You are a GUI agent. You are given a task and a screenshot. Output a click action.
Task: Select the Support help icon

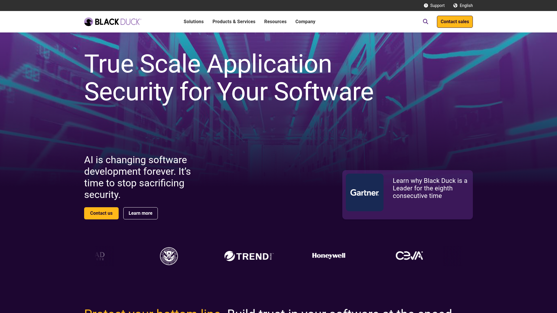pyautogui.click(x=426, y=5)
